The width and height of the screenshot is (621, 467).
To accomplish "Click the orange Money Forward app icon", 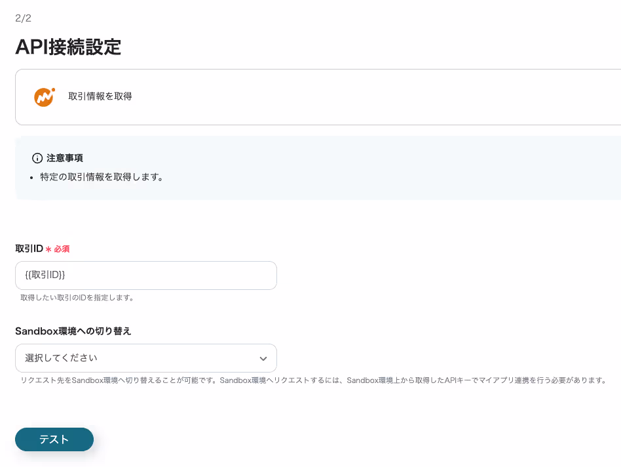I will pyautogui.click(x=44, y=97).
